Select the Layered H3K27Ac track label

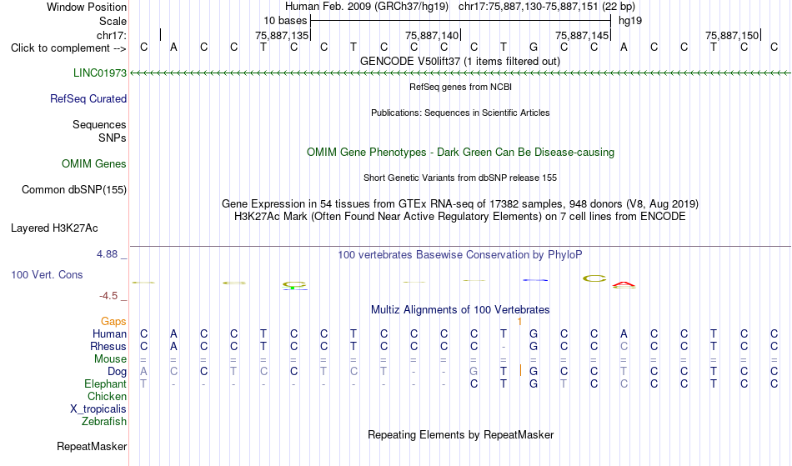tap(54, 228)
